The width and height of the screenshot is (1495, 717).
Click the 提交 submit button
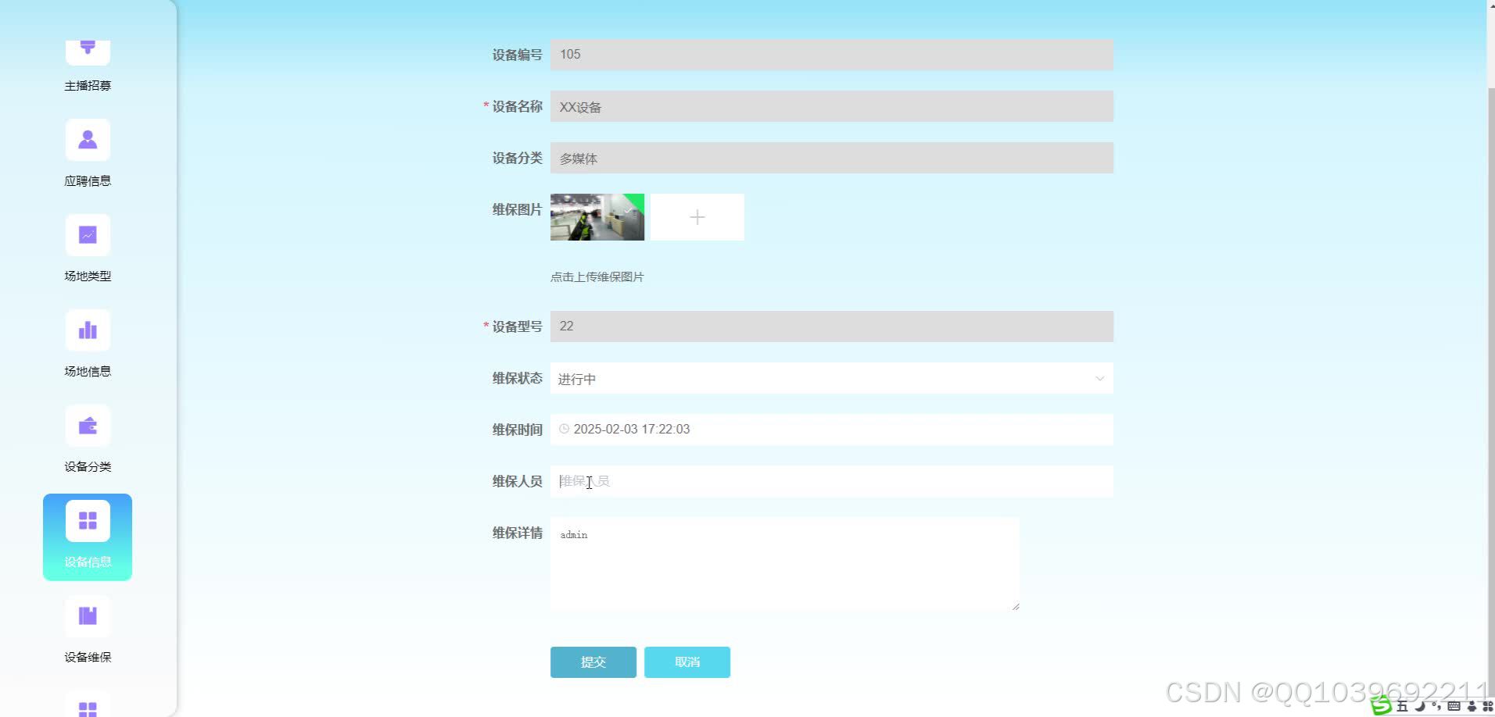(593, 662)
